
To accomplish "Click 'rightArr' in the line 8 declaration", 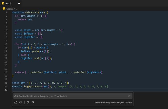I will coord(29,37).
